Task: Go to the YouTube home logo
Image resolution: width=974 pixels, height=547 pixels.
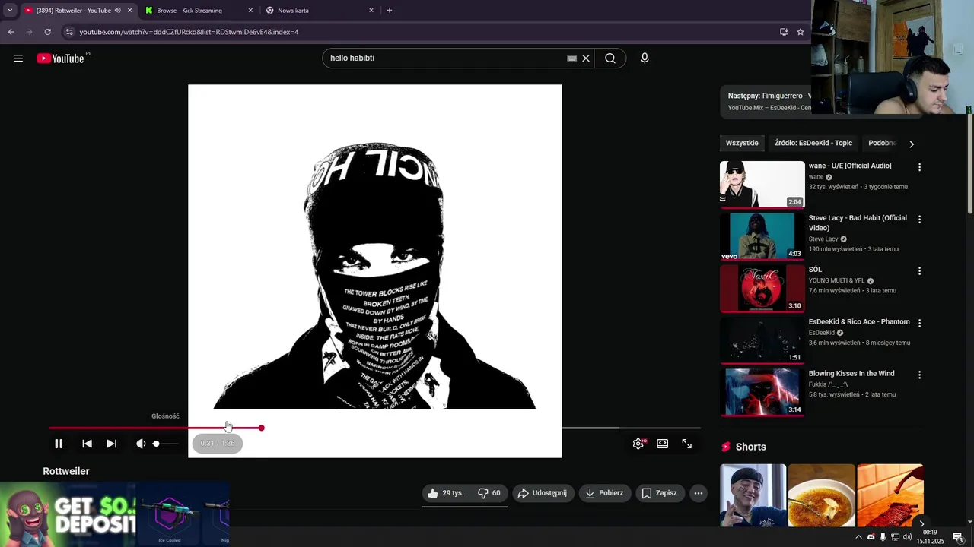Action: (x=60, y=58)
